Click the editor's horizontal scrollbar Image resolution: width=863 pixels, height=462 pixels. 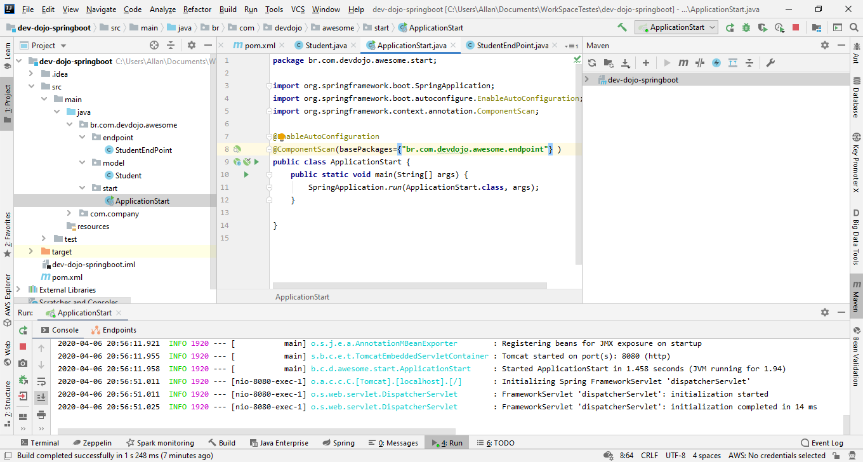tap(409, 286)
